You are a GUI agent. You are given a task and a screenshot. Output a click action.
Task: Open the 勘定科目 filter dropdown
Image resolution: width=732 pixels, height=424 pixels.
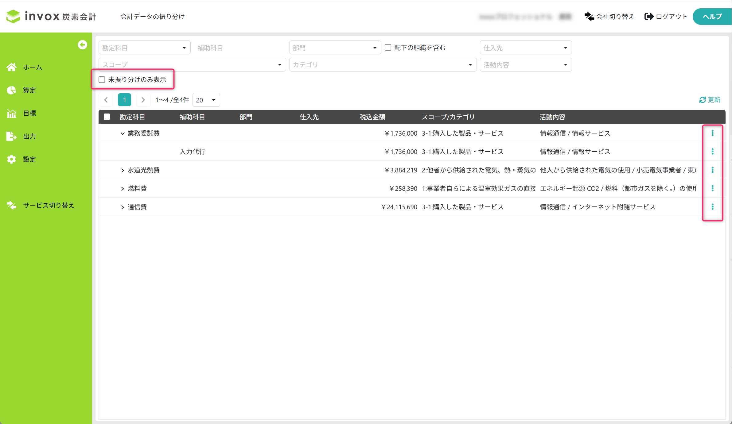[144, 48]
